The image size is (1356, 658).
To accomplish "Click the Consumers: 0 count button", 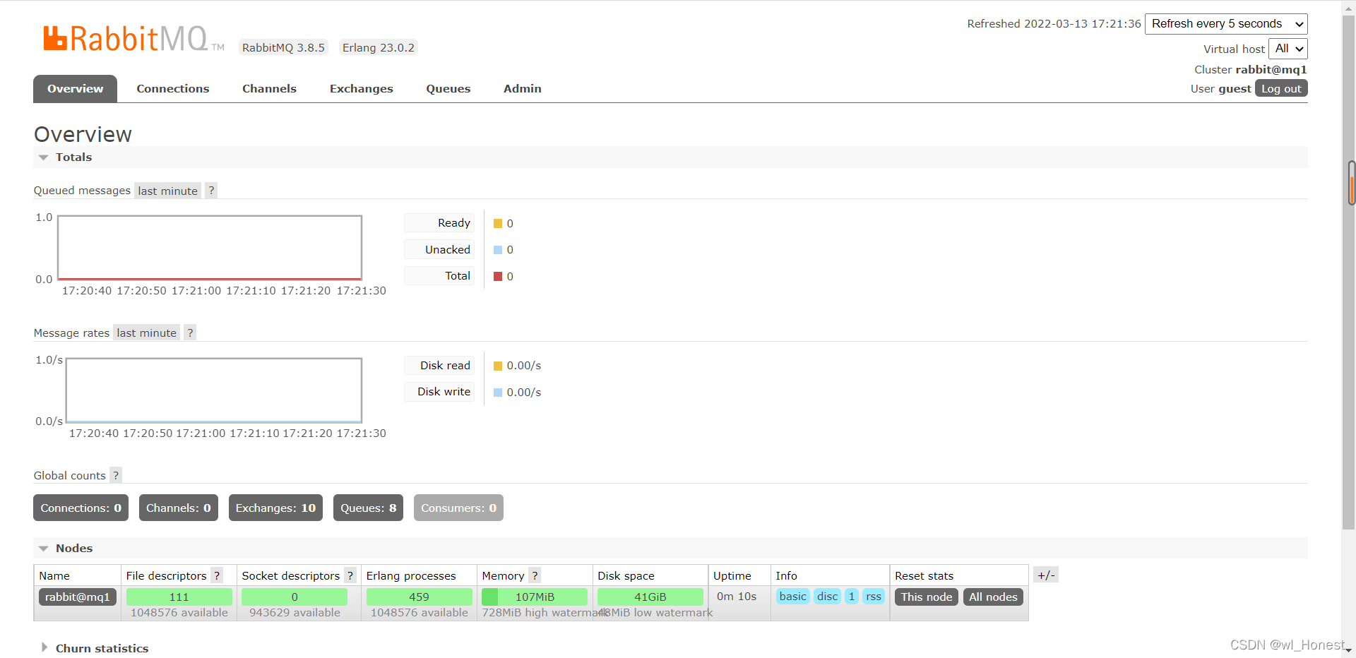I will click(458, 508).
